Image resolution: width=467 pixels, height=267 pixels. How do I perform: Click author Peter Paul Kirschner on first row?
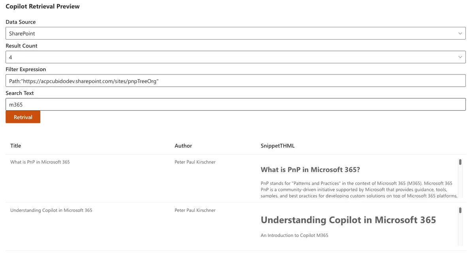click(195, 162)
